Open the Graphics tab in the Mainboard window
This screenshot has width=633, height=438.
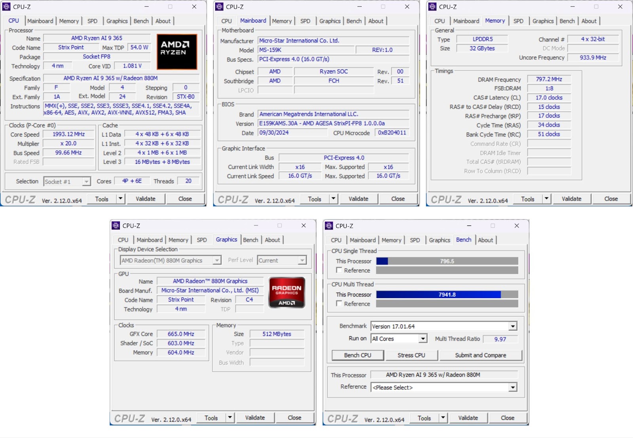coord(330,21)
